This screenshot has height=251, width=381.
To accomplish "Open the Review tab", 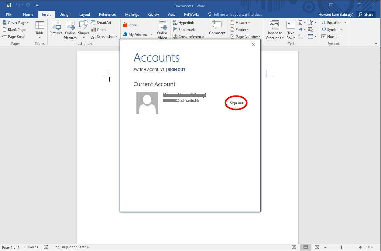I will pos(153,15).
